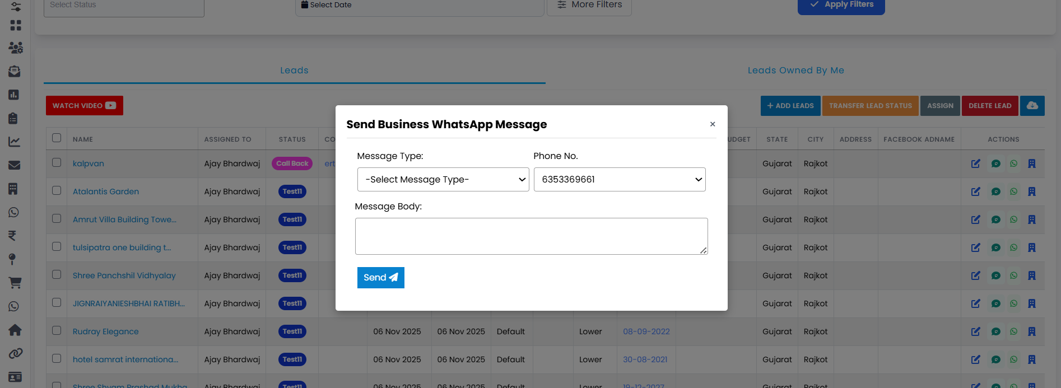Open the clipboard tasks sidebar icon
The image size is (1061, 388).
[x=13, y=118]
